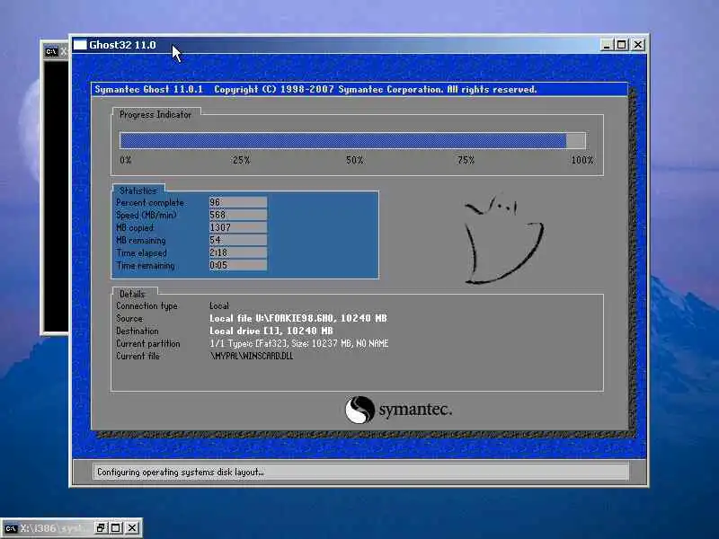Click the Time elapsed label
This screenshot has height=539, width=719.
pyautogui.click(x=141, y=253)
